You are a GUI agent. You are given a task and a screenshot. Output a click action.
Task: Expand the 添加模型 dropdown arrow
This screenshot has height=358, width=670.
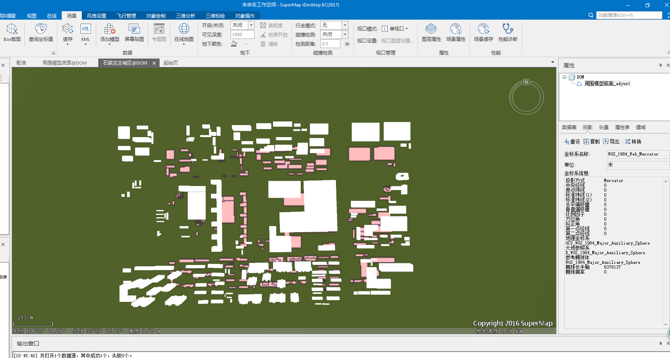click(109, 44)
